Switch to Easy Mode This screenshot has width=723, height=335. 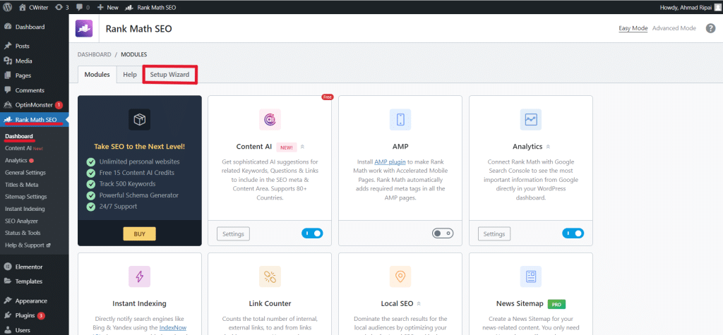(x=633, y=28)
